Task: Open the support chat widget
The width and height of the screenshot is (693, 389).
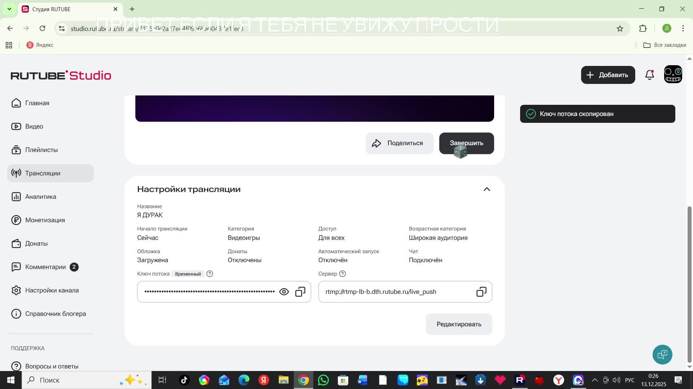Action: coord(662,354)
